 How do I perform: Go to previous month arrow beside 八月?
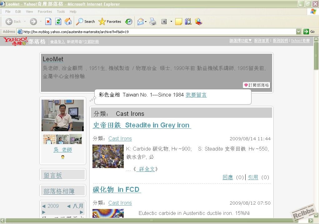(69, 206)
